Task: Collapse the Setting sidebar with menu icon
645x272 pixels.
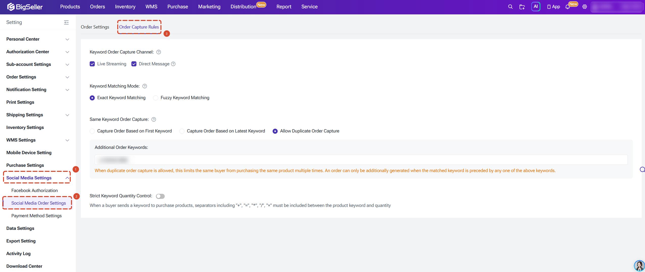Action: 66,22
